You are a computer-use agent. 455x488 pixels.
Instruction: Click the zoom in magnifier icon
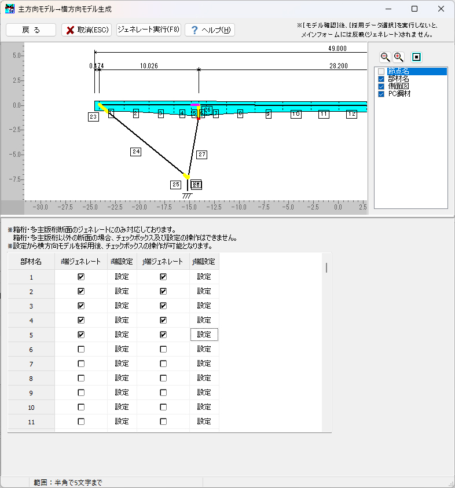point(399,57)
